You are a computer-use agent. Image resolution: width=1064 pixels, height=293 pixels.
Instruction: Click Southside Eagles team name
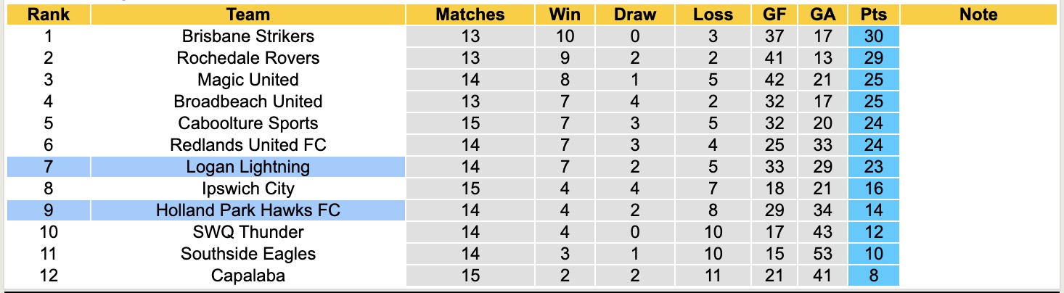point(247,254)
